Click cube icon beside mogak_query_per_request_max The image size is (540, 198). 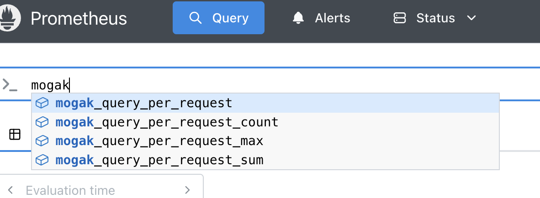point(42,141)
